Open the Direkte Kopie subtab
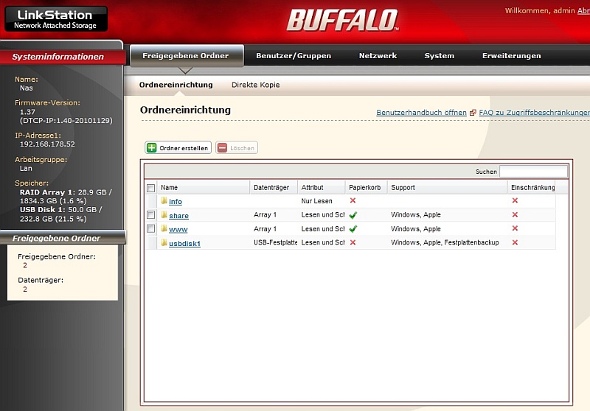This screenshot has width=590, height=411. (x=255, y=85)
